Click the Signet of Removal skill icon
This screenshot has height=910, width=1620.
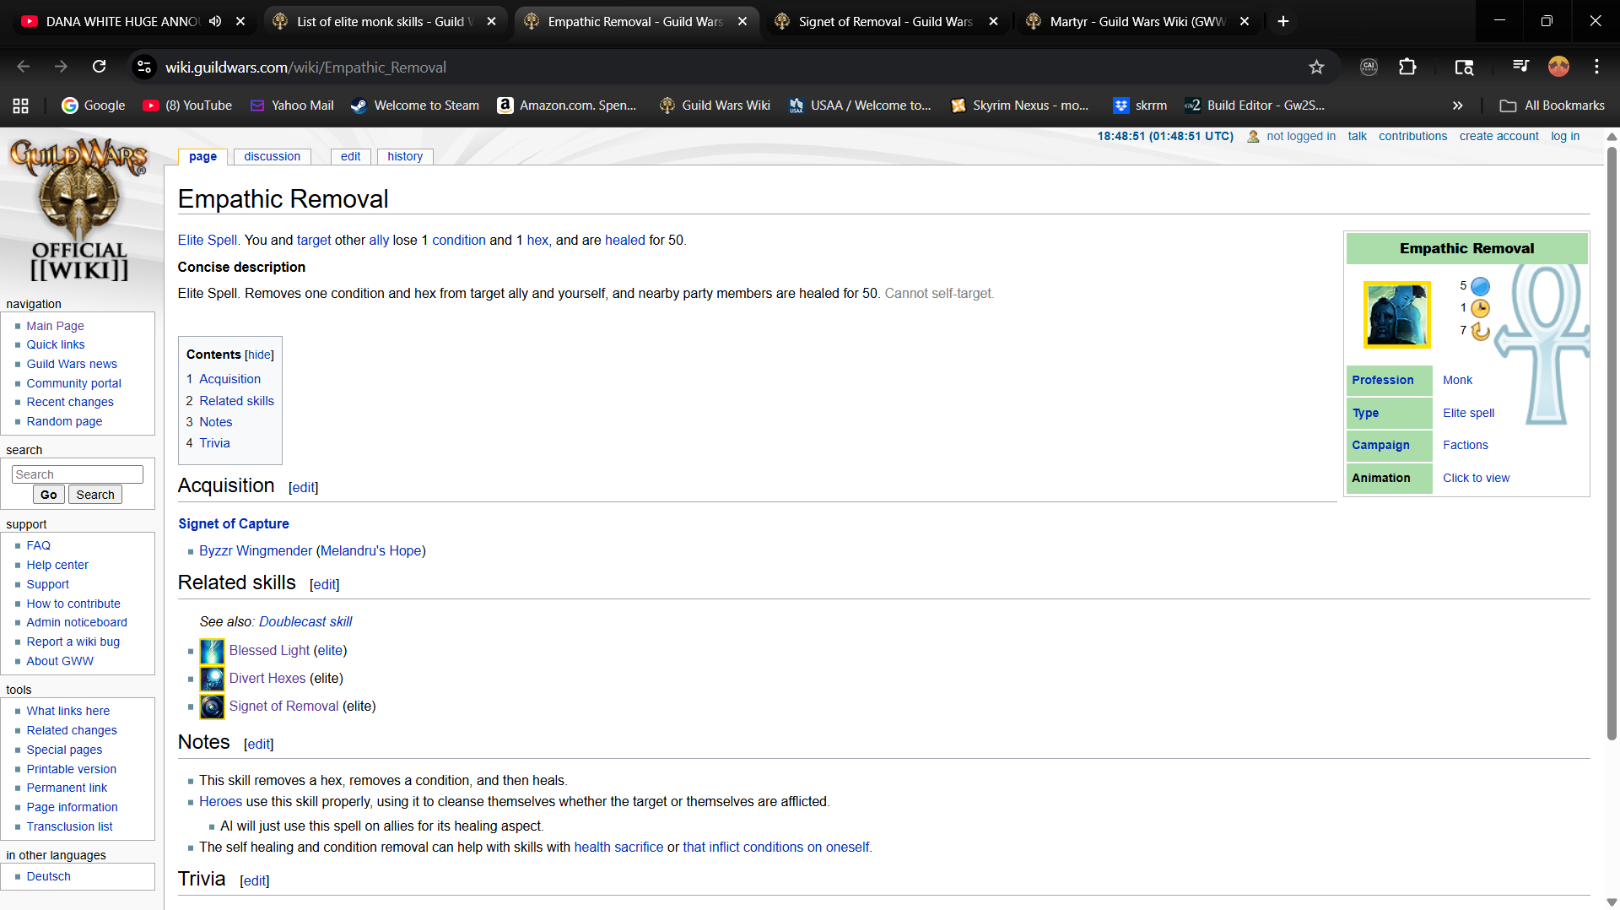212,707
